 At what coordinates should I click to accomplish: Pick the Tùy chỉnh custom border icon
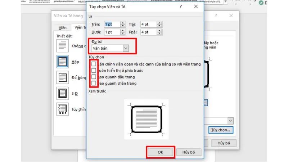point(62,109)
